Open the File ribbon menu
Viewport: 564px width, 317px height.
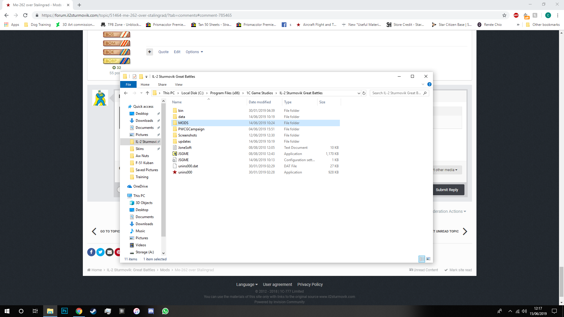(x=128, y=85)
